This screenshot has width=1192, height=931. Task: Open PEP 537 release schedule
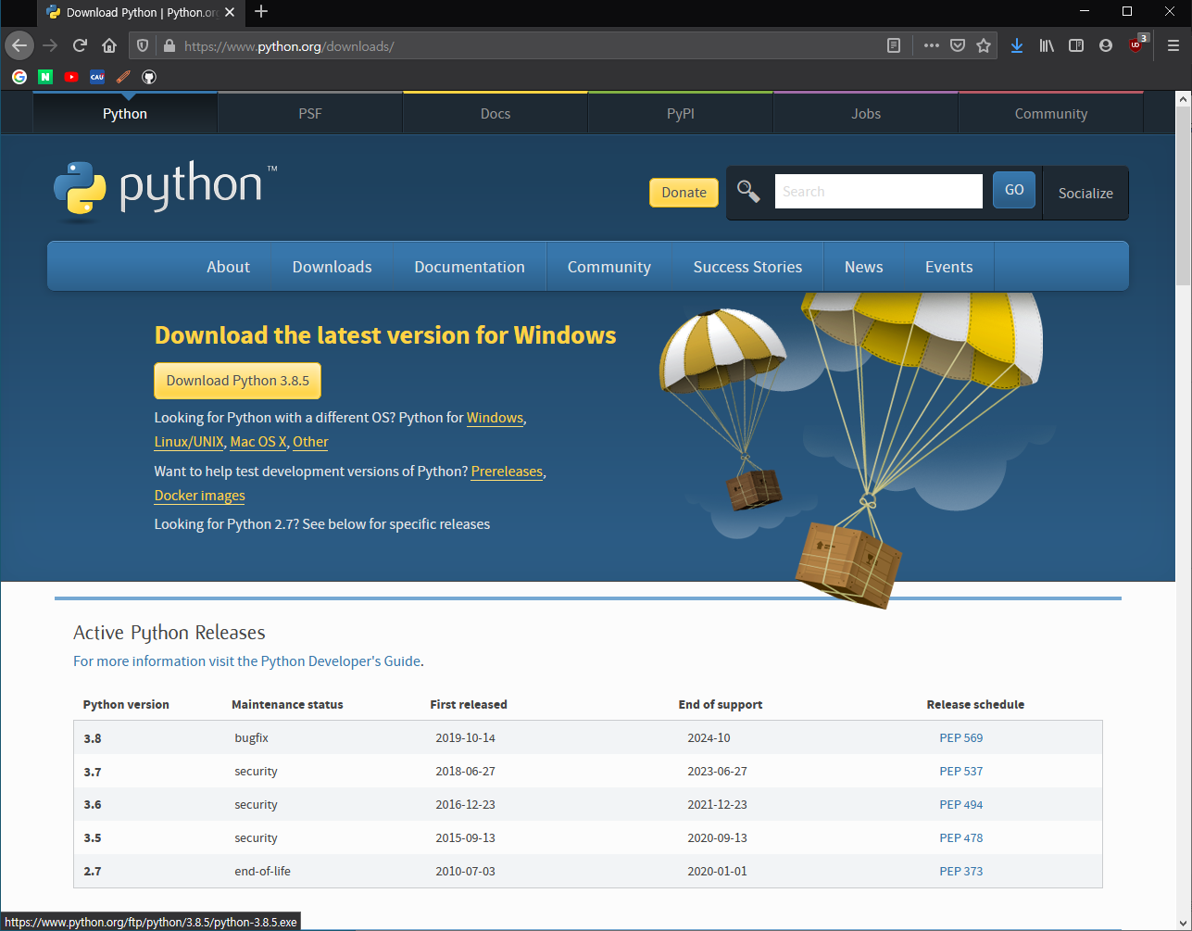point(960,772)
